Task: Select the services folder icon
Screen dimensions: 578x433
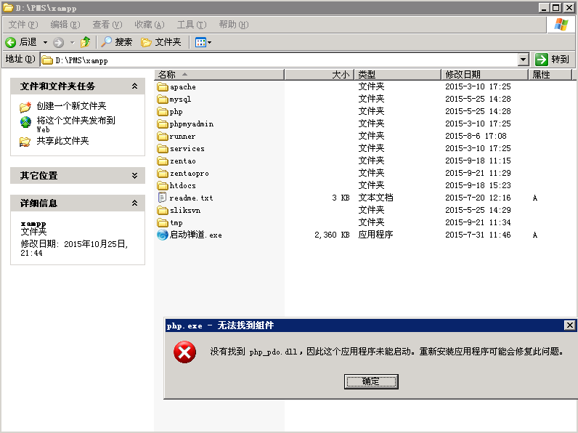Action: (x=163, y=149)
